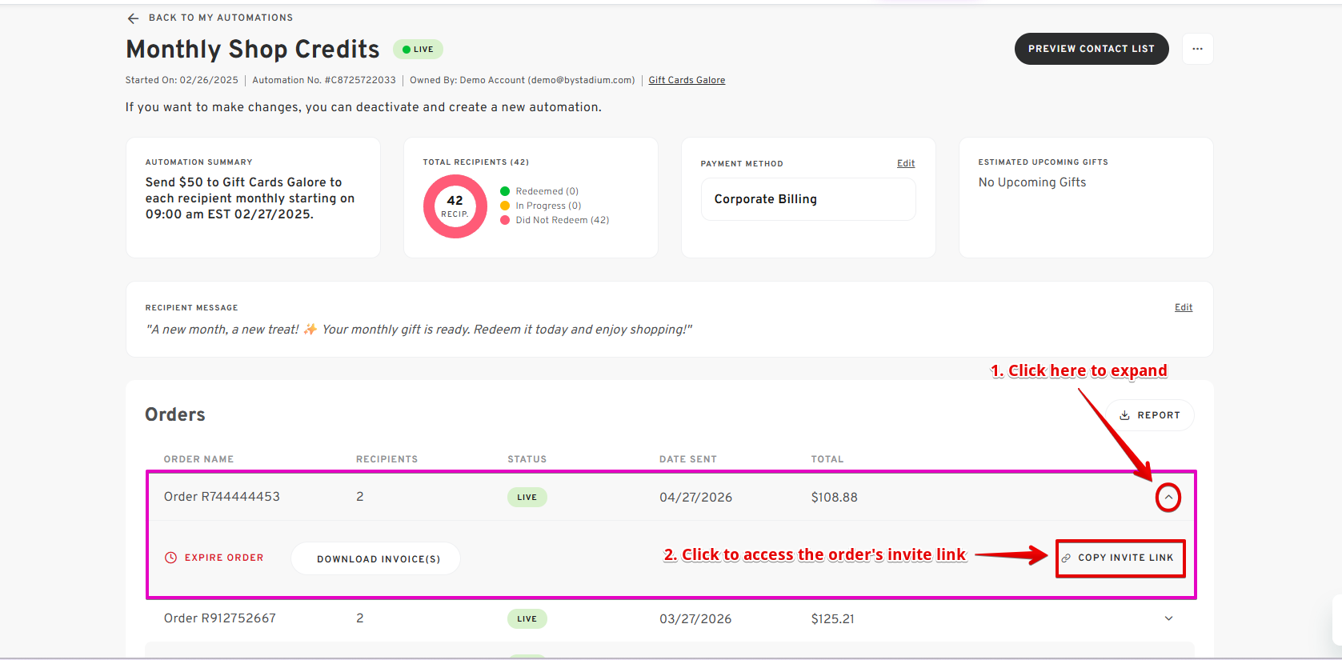Image resolution: width=1342 pixels, height=660 pixels.
Task: Collapse Order R744444453 row
Action: pos(1168,498)
